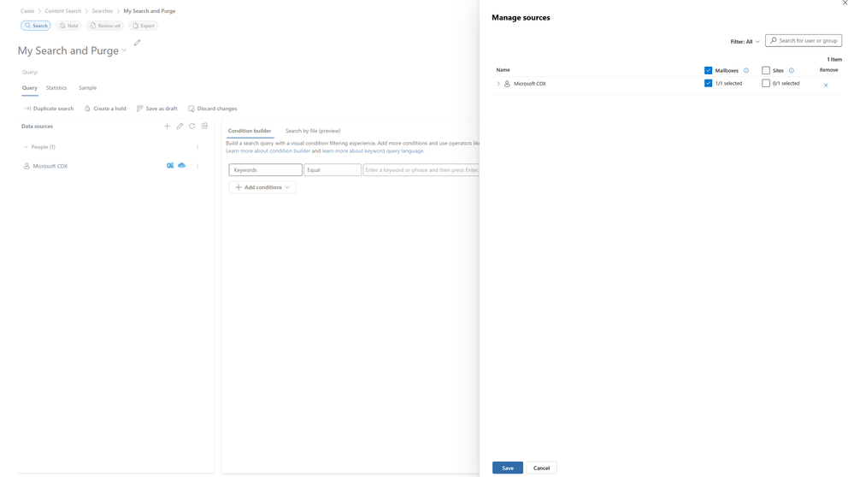
Task: Open learn more about keyword query language link
Action: click(x=373, y=150)
